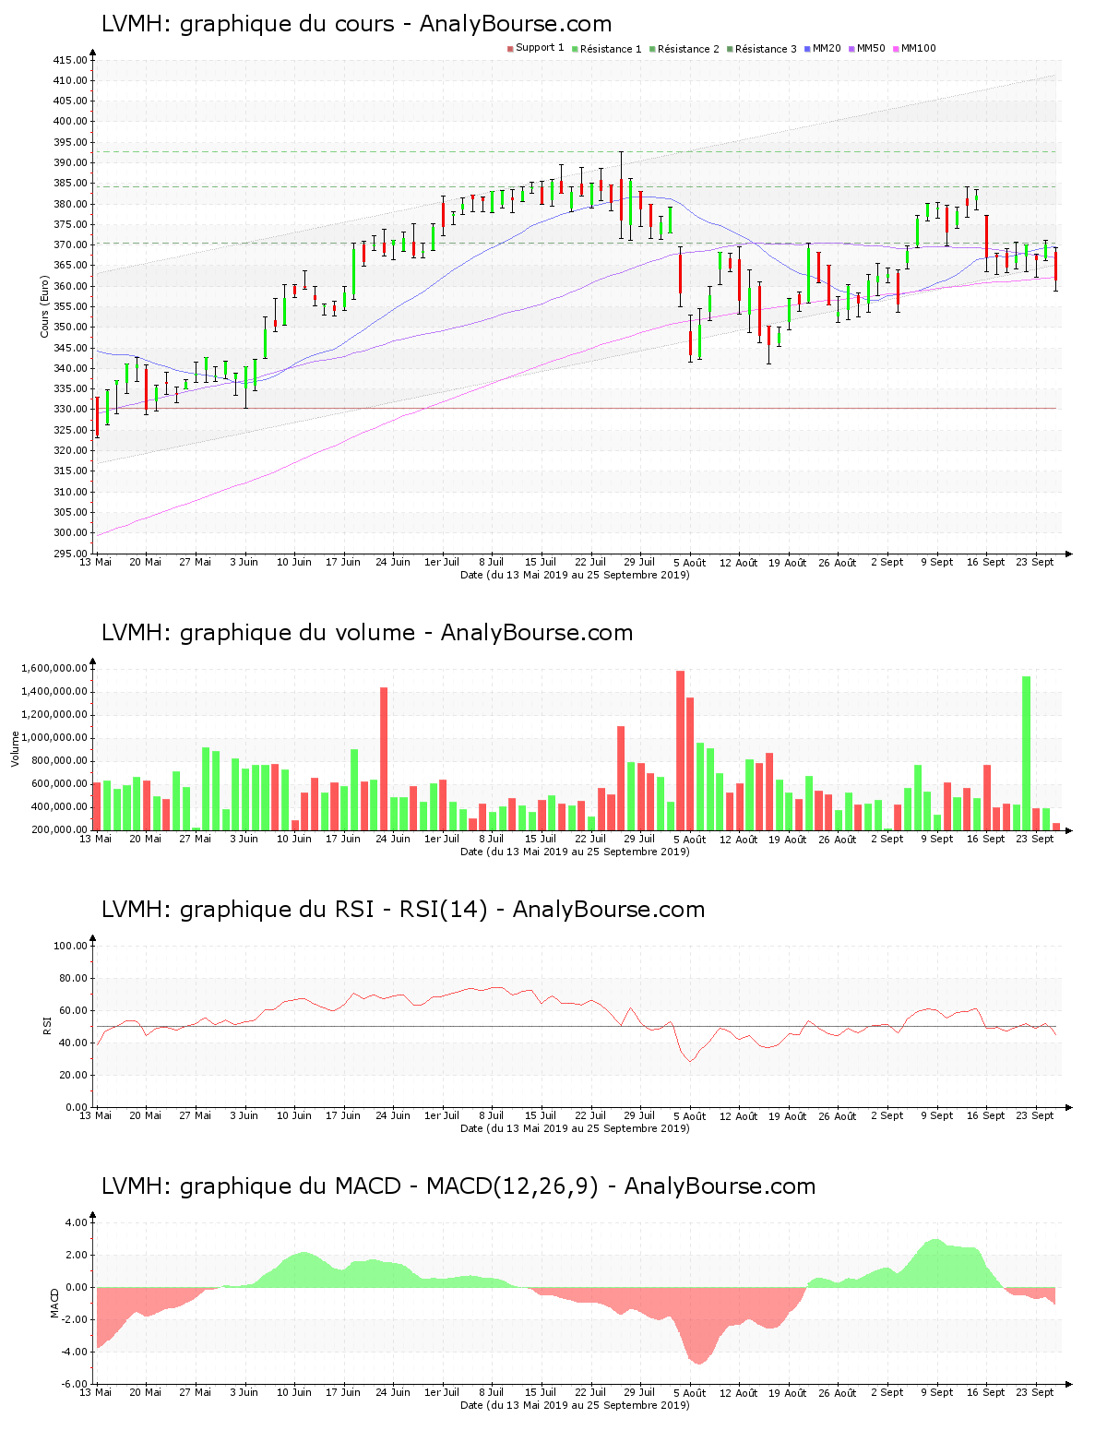The width and height of the screenshot is (1107, 1430).
Task: Click the date range caption under MACD chart
Action: [x=575, y=1405]
